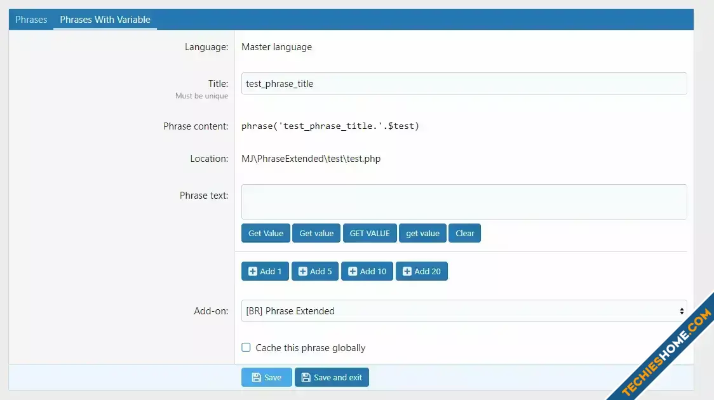Click the plus icon on Add 10
The width and height of the screenshot is (714, 400).
click(353, 271)
